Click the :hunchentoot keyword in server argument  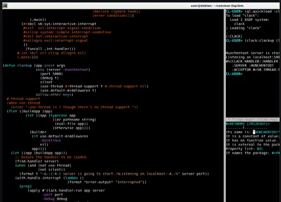point(76,69)
